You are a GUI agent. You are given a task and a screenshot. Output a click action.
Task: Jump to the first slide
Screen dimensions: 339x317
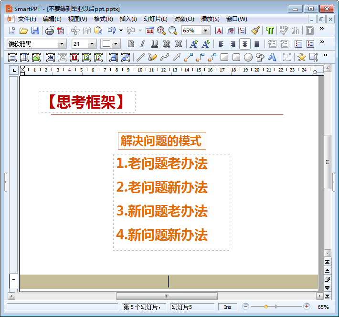(328, 262)
